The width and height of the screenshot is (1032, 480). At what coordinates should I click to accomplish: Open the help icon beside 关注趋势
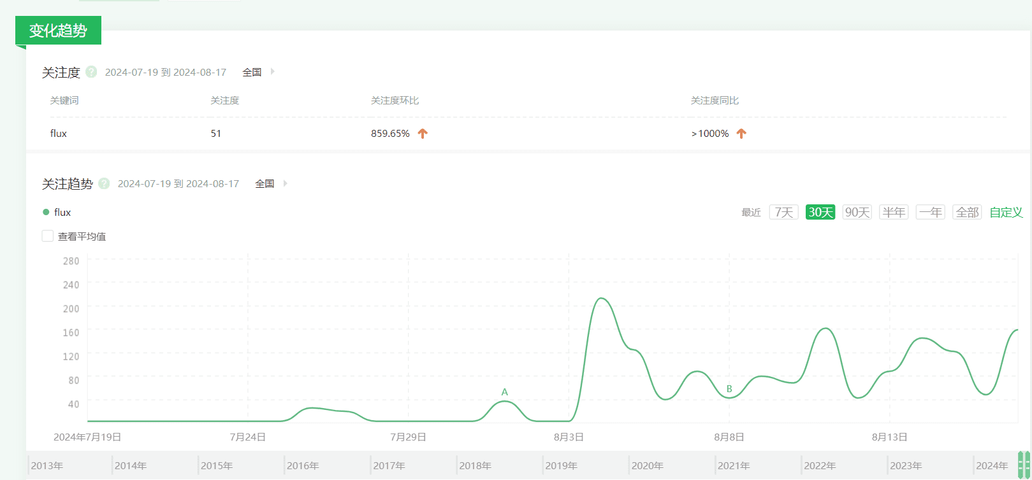pyautogui.click(x=104, y=183)
